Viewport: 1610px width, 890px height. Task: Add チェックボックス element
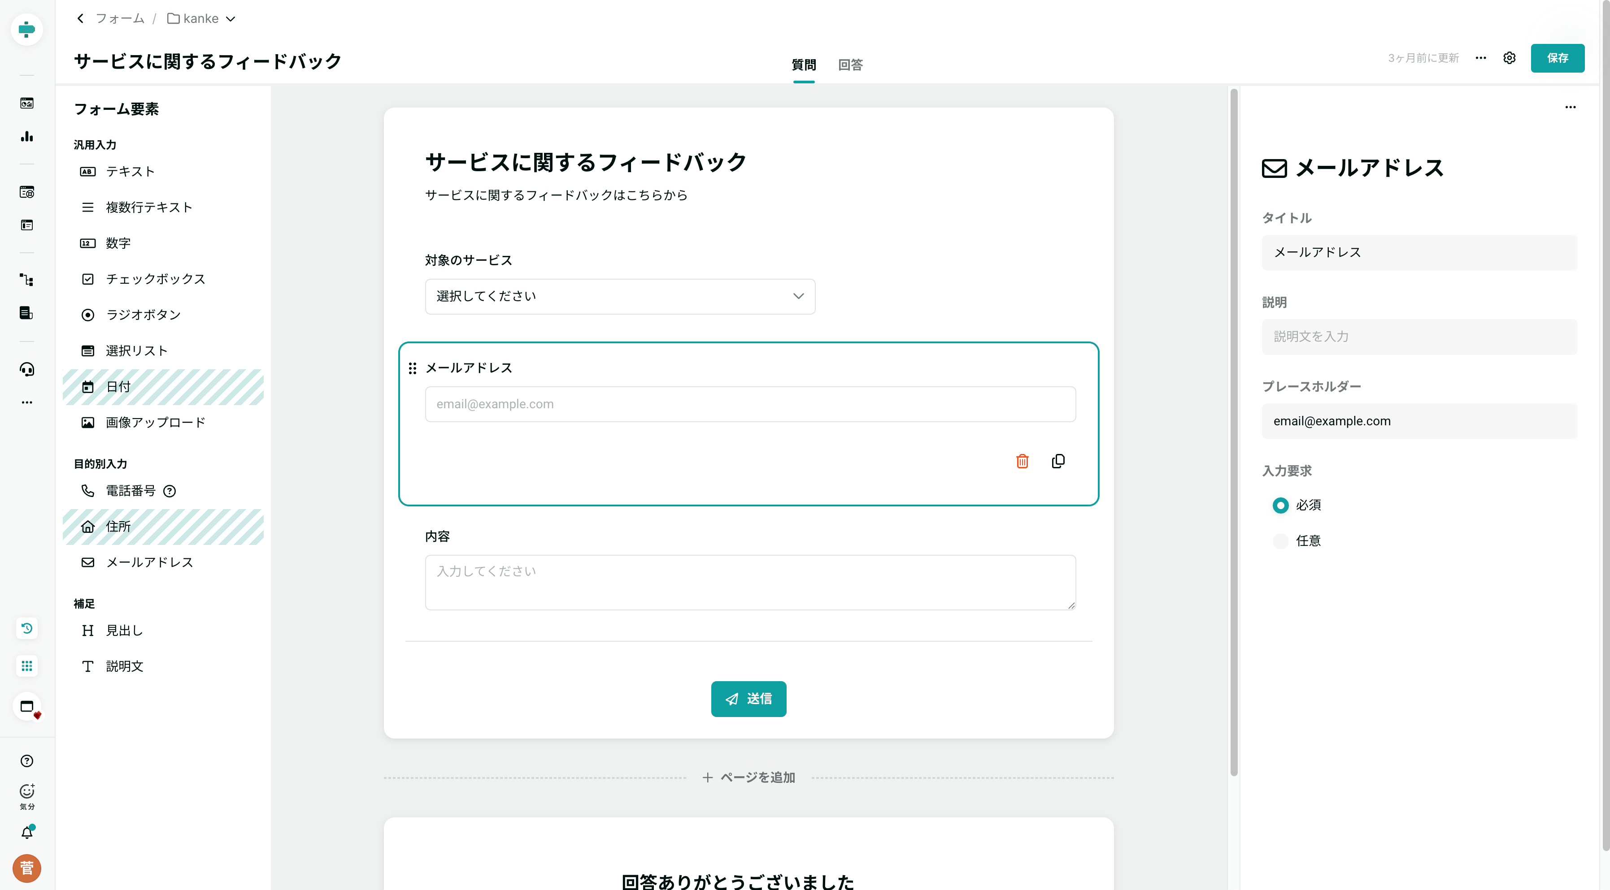click(163, 279)
